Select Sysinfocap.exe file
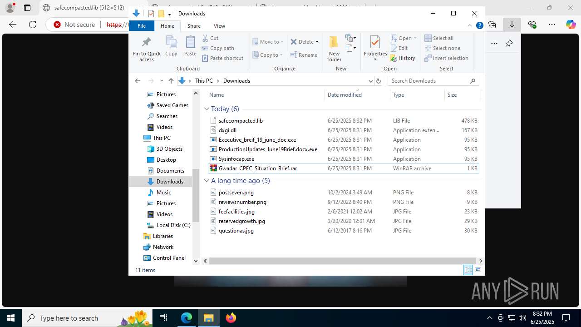The width and height of the screenshot is (581, 327). coord(344,159)
